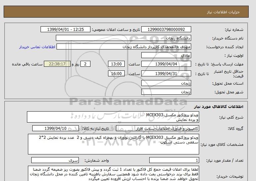The height and width of the screenshot is (181, 256).
Task: Select the quantity field showing 1
Action: (x=174, y=160)
